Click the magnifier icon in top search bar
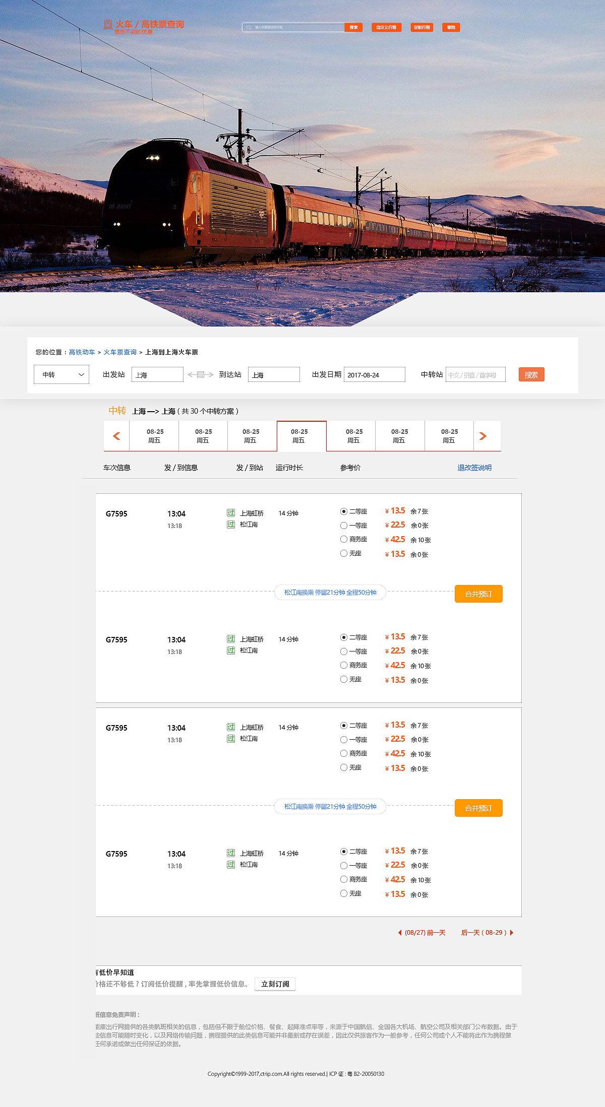The height and width of the screenshot is (1107, 605). [249, 27]
